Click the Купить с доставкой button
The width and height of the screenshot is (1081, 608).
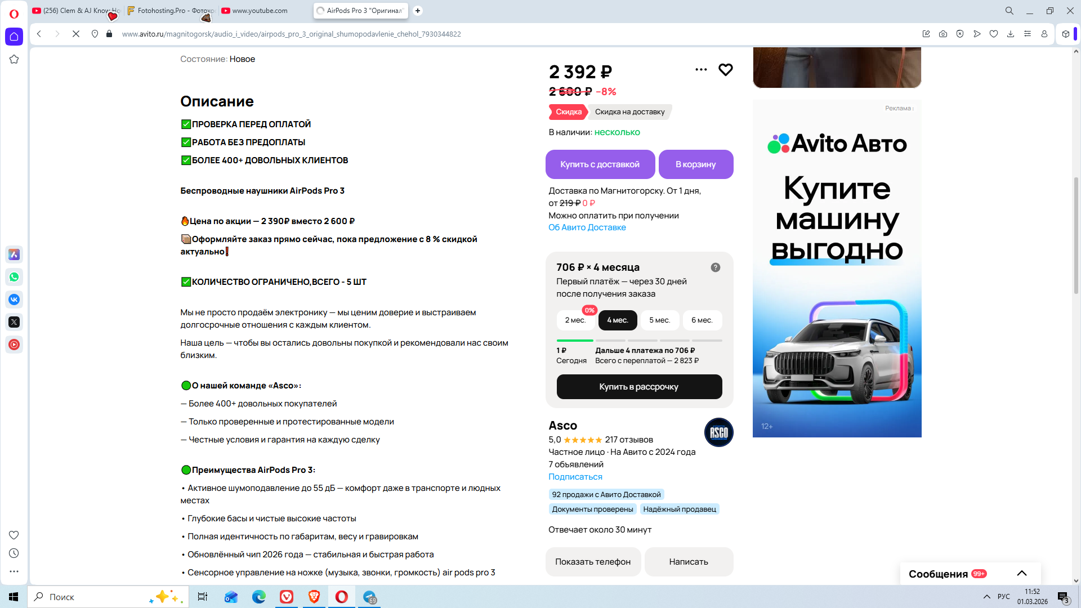pos(600,164)
